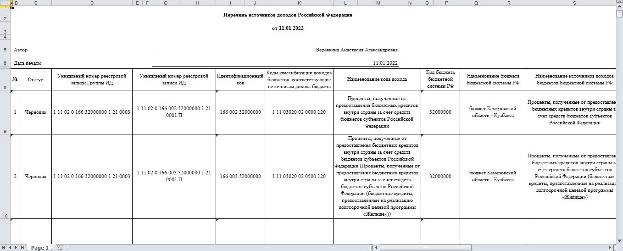This screenshot has height=251, width=623.
Task: Open the Page 1 sheet tab
Action: (x=40, y=248)
